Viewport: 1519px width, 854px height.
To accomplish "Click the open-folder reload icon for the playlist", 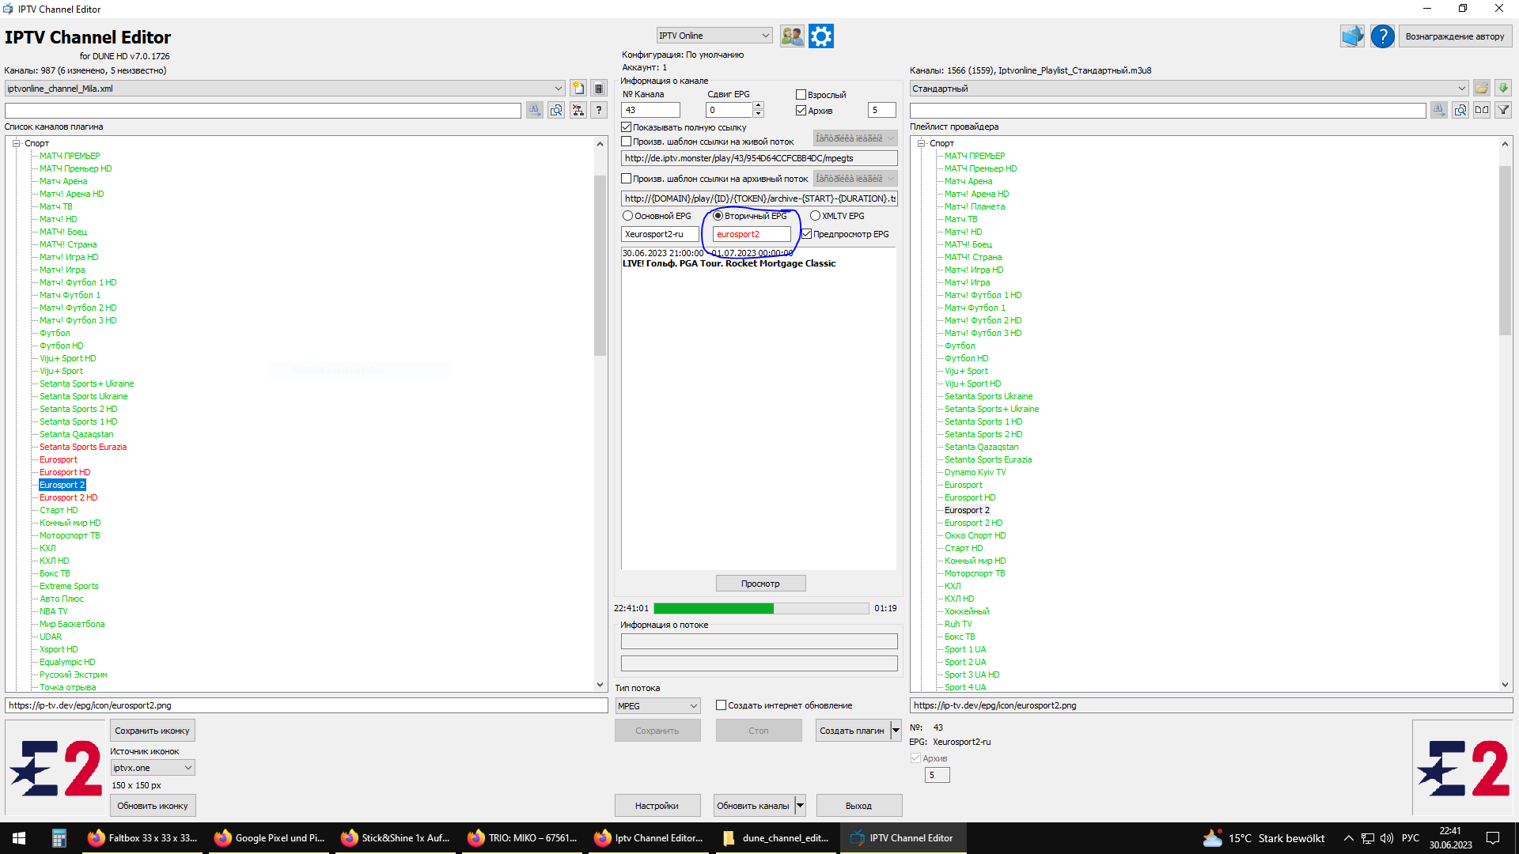I will tap(1482, 89).
